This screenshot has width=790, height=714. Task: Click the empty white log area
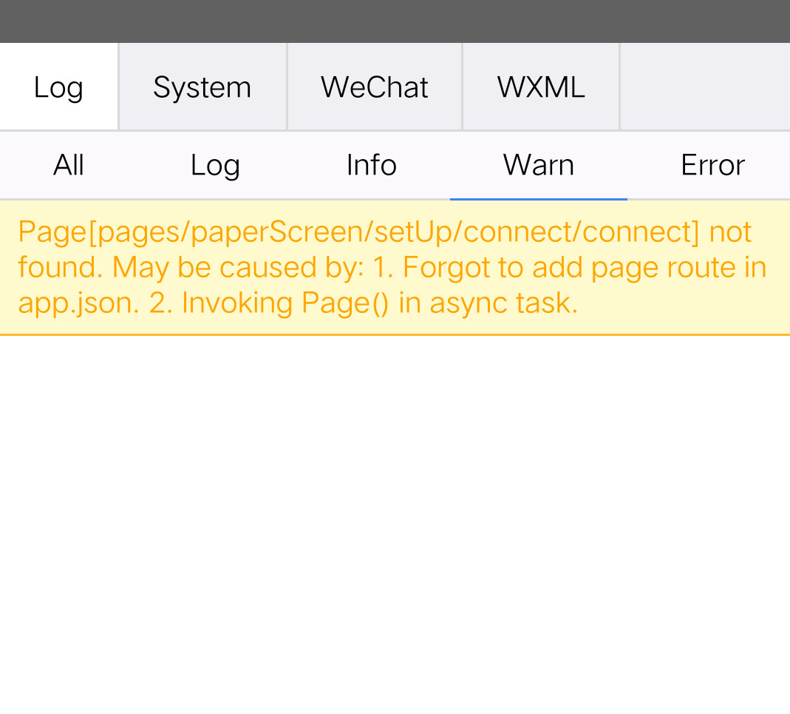[x=395, y=518]
